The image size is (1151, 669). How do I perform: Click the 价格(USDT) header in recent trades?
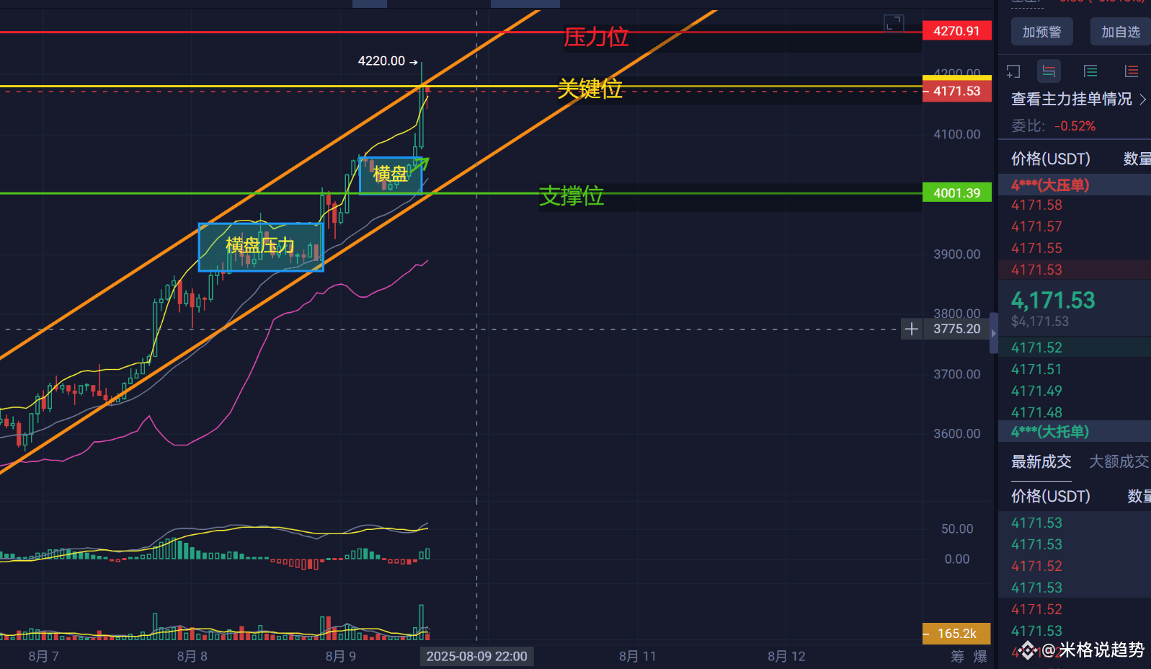pos(1051,496)
